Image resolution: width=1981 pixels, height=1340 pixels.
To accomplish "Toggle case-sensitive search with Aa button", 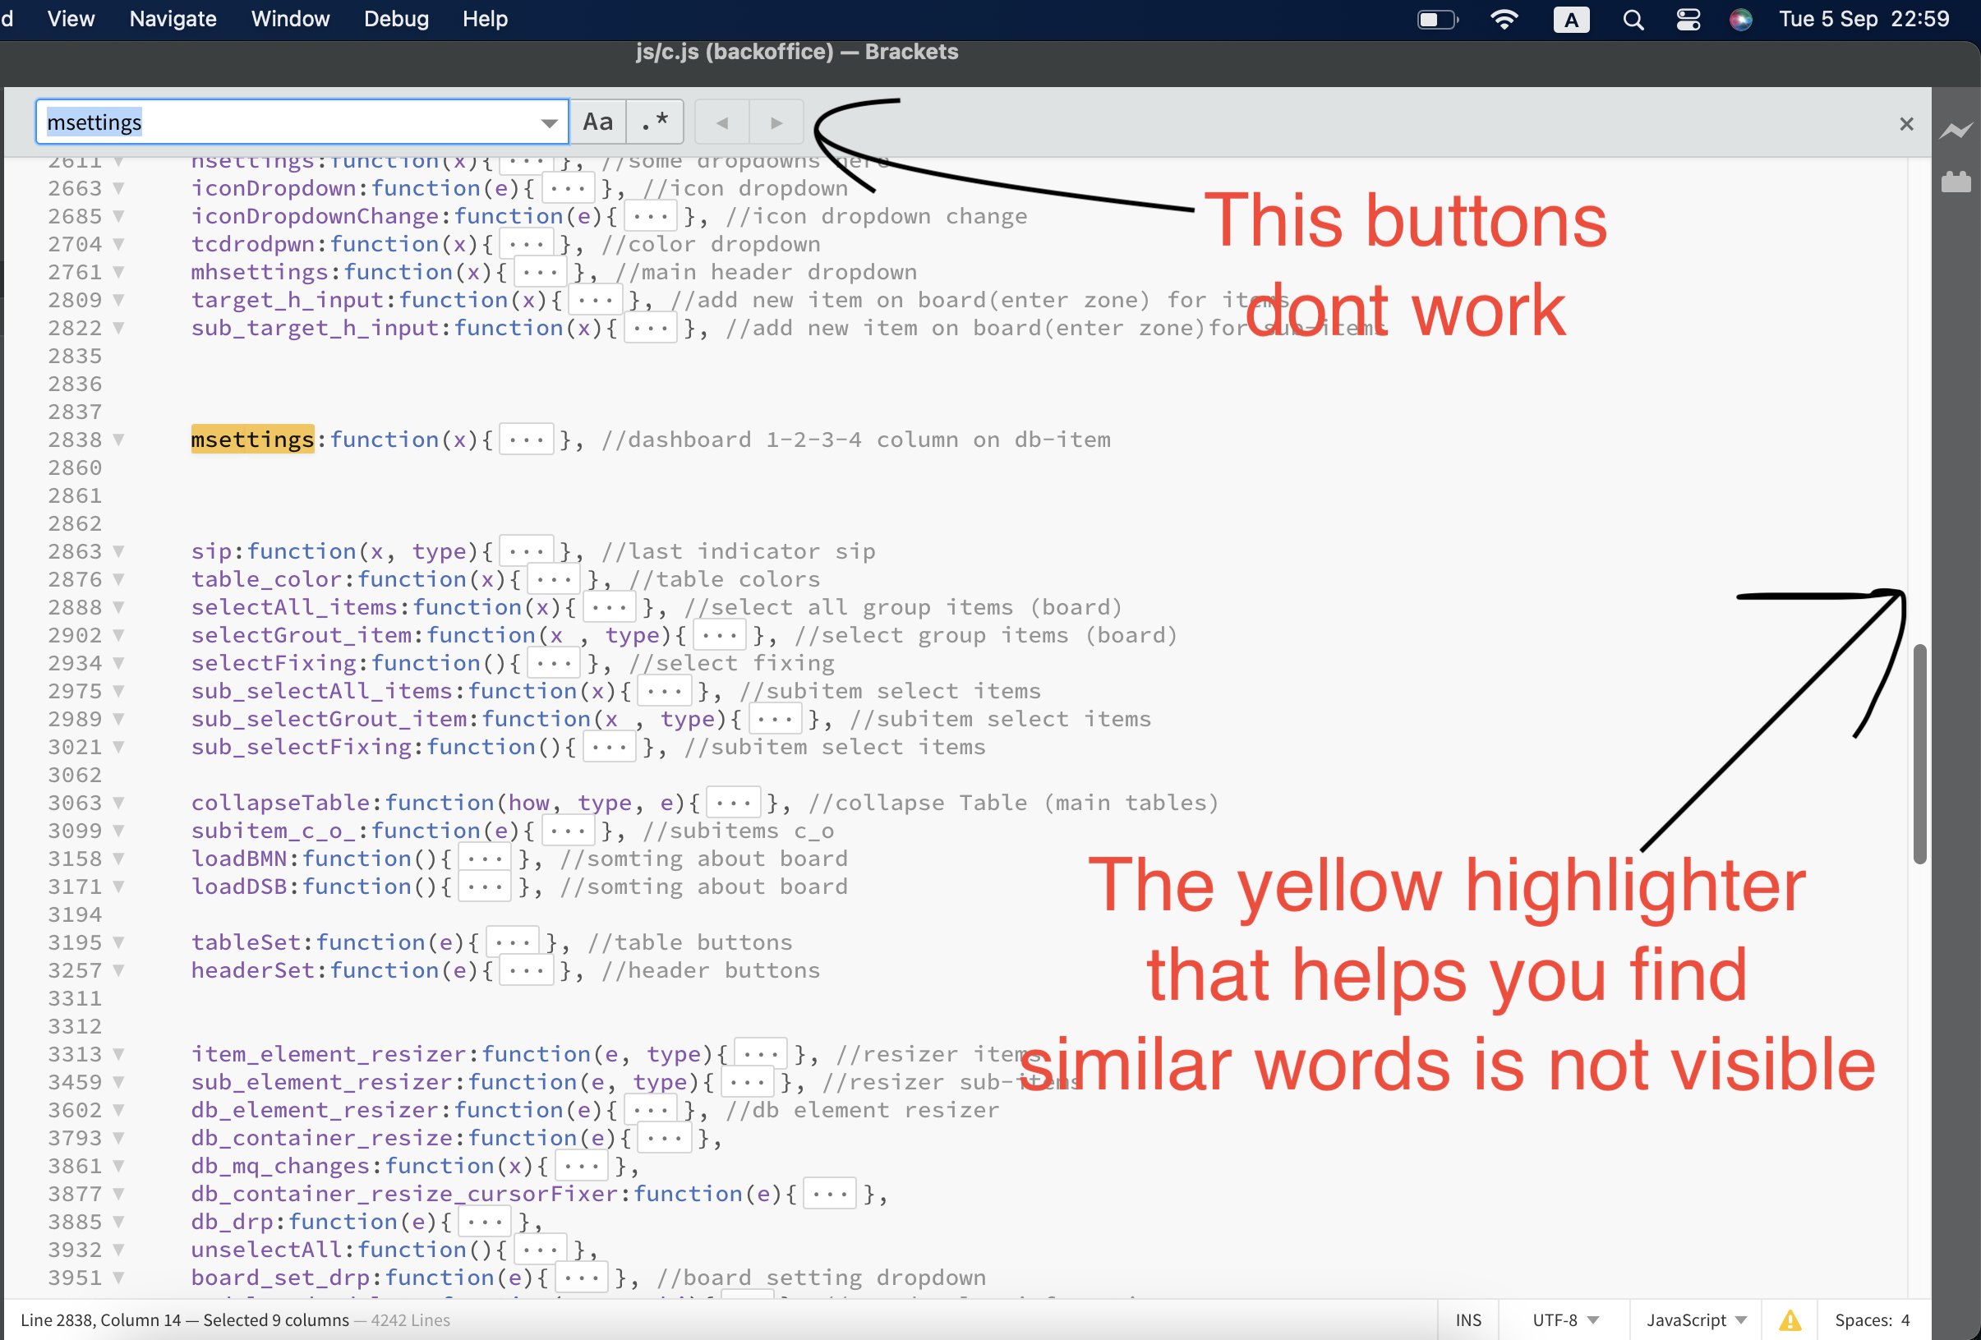I will pyautogui.click(x=597, y=121).
